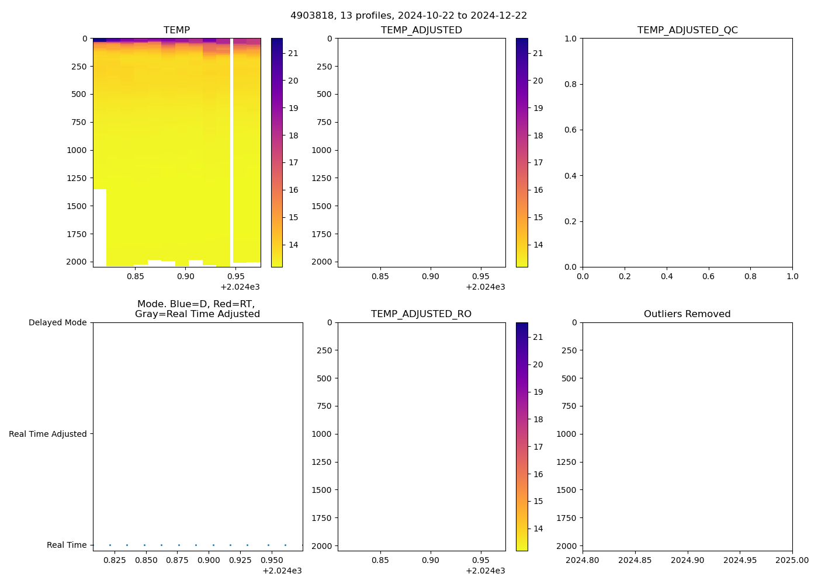
Task: Click the Real Time y-axis label
Action: point(67,545)
